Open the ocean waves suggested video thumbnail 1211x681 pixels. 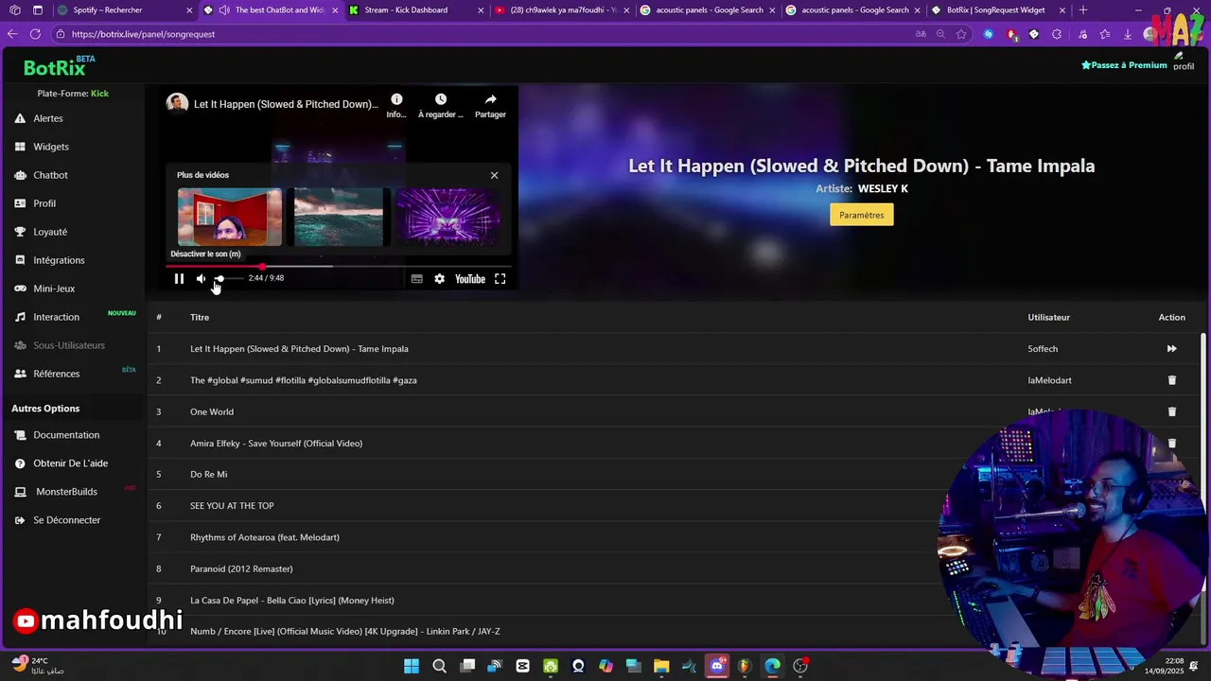pyautogui.click(x=339, y=217)
